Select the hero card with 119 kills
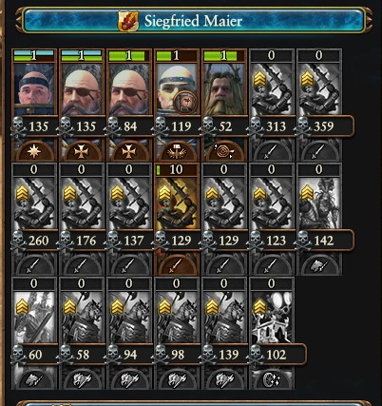This screenshot has height=406, width=382. coord(176,105)
